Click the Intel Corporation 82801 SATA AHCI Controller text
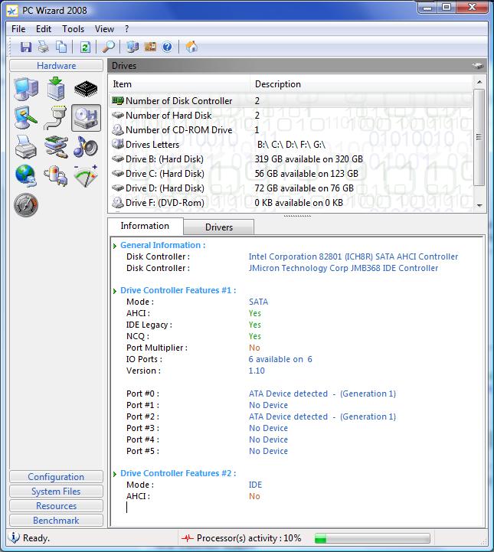Screen dimensions: 494x552 click(x=353, y=256)
